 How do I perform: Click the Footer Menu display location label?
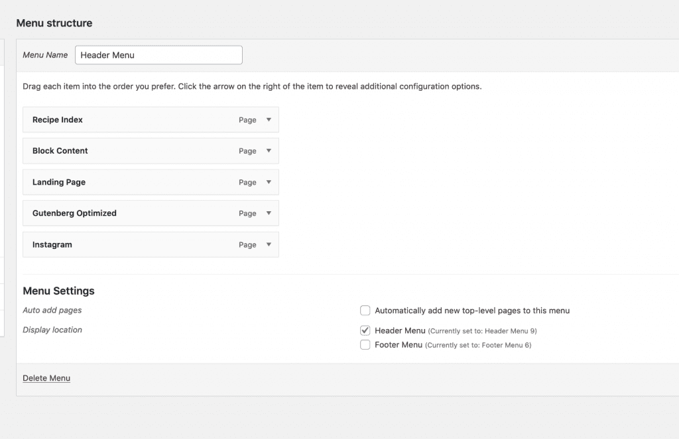399,344
